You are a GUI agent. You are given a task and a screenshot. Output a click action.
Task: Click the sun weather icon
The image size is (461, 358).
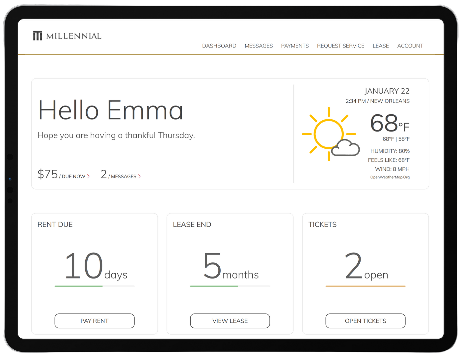(328, 134)
